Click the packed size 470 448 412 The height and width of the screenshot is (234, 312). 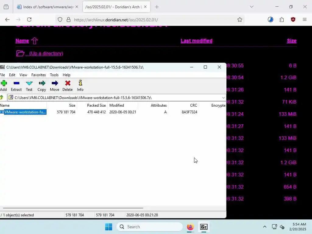[x=97, y=112]
